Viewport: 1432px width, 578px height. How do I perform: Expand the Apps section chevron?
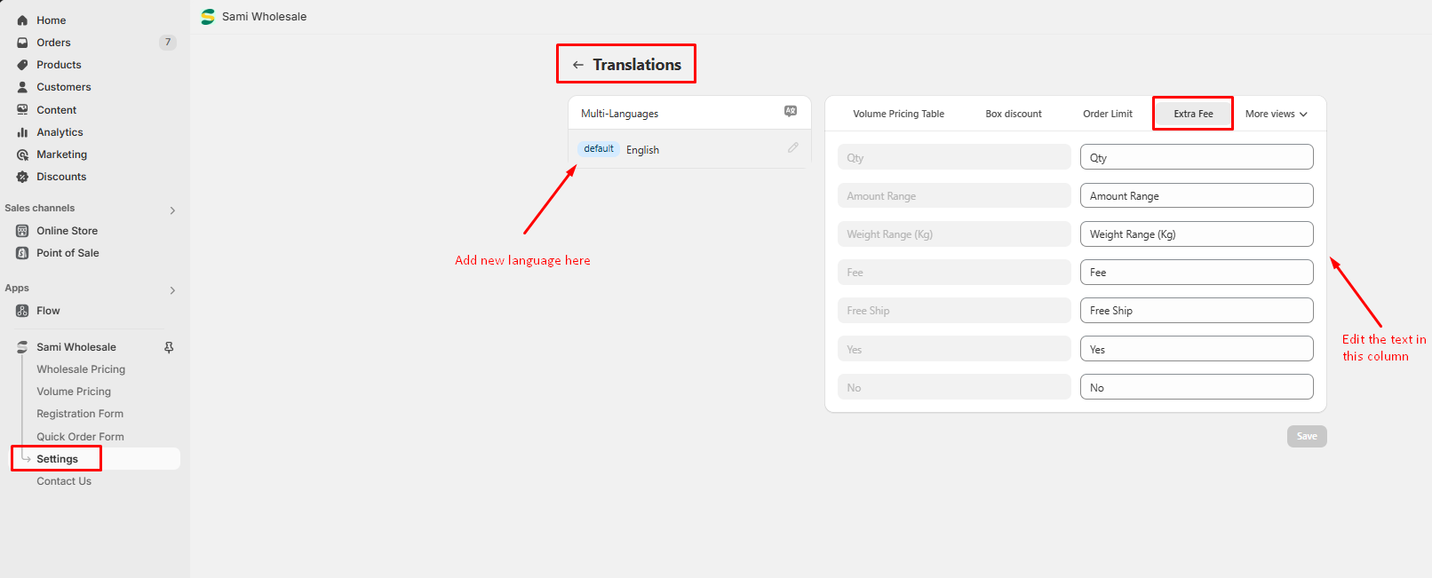[172, 290]
